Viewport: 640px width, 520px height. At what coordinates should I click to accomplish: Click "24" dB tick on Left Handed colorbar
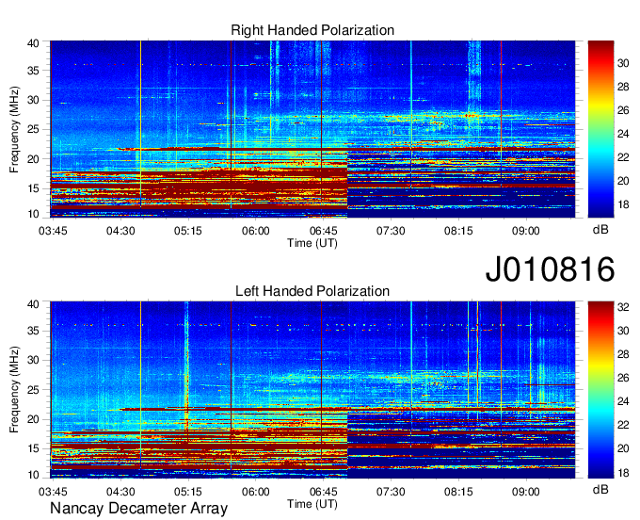point(623,401)
